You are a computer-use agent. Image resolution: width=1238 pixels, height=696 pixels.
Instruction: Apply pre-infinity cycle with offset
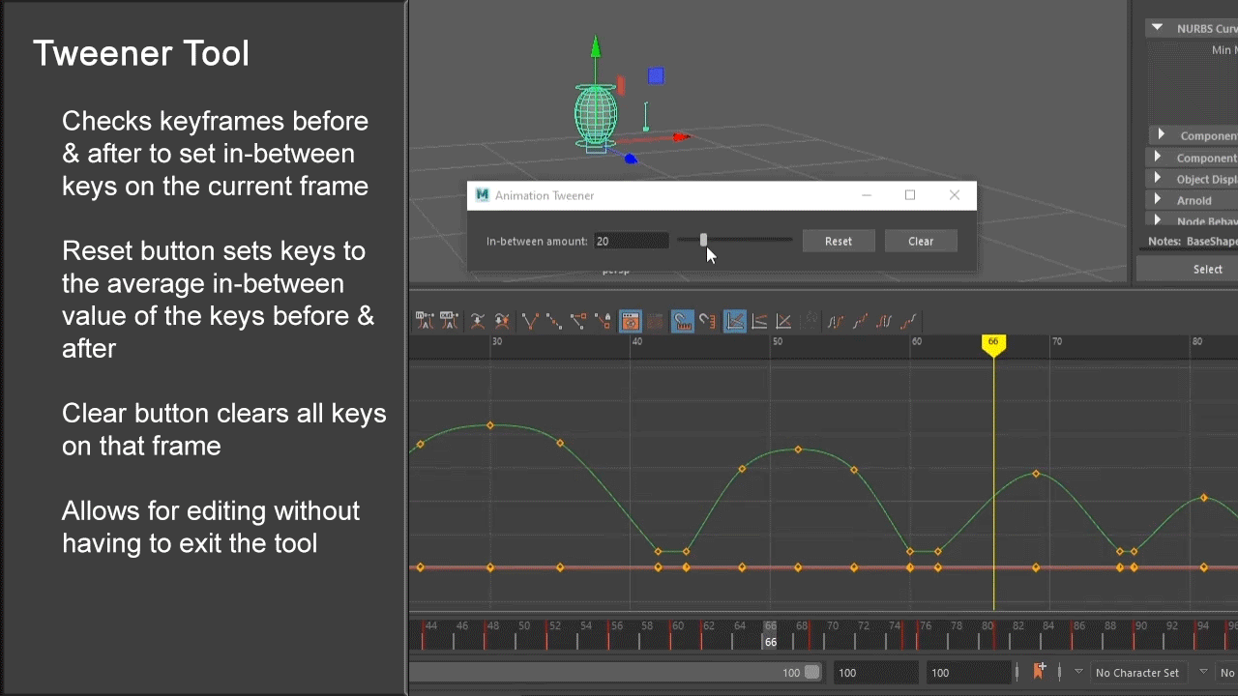(x=860, y=321)
